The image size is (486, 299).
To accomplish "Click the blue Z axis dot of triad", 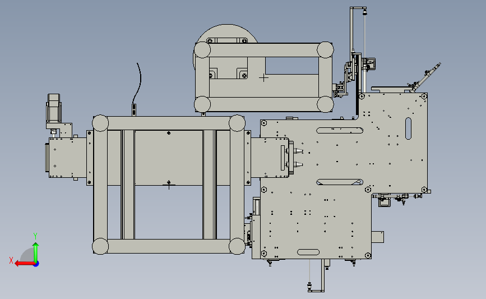I will pyautogui.click(x=36, y=264).
